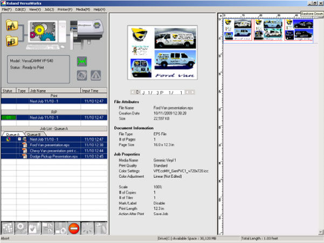Click the Model : VersaCAMM VP-540 text
Image resolution: width=324 pixels, height=243 pixels.
pos(32,61)
